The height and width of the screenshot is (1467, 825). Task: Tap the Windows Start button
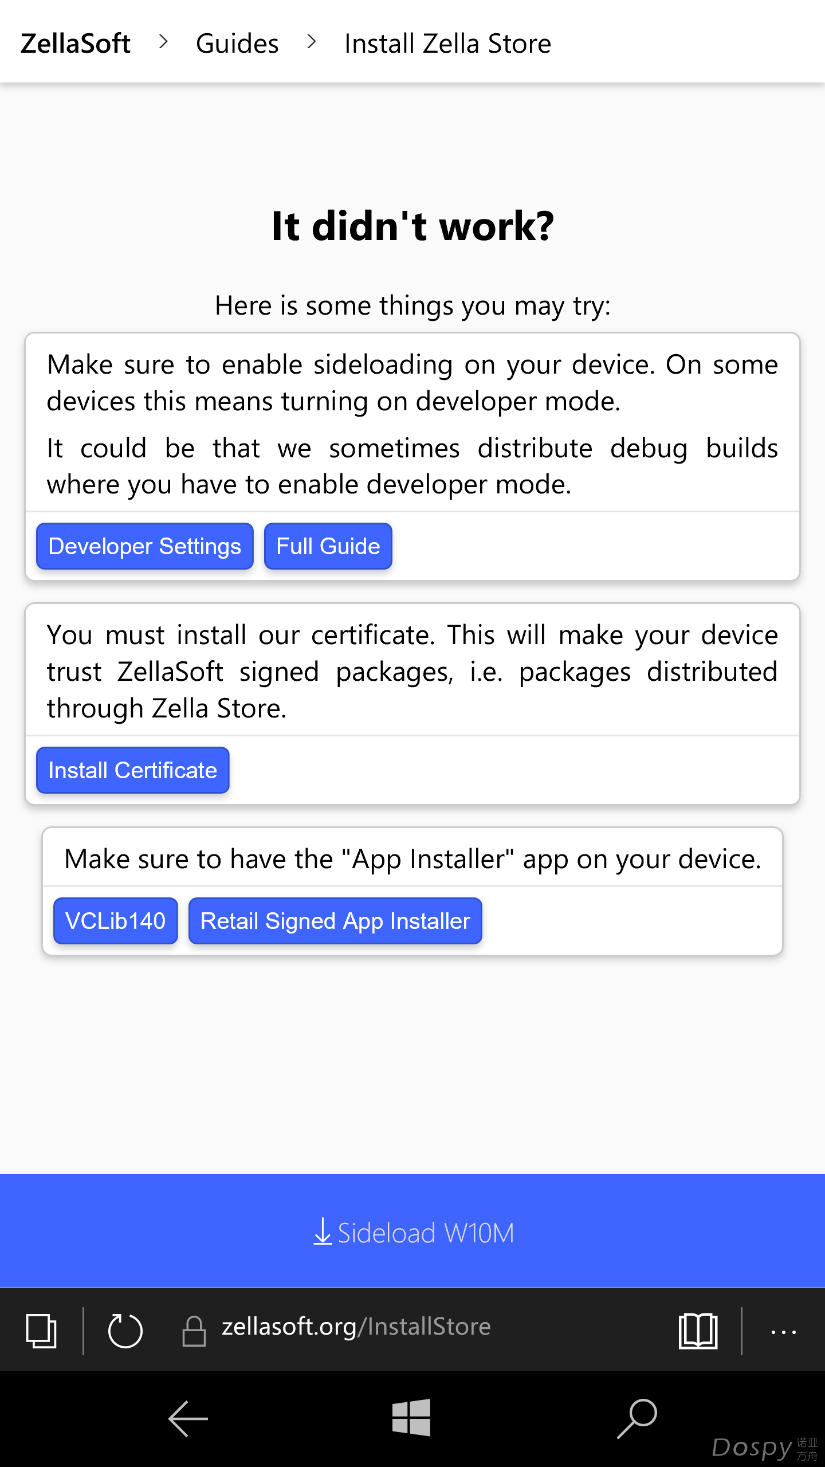tap(411, 1418)
